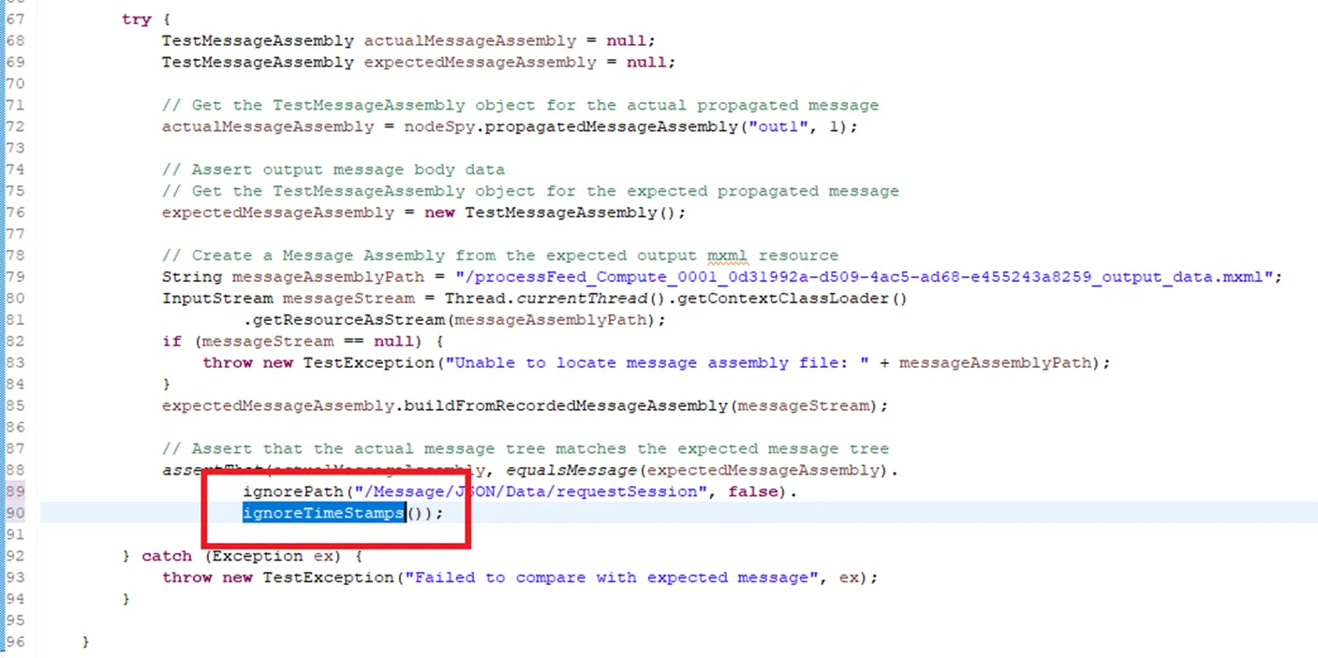Click the closing brace on line 96
This screenshot has height=658, width=1318.
86,643
